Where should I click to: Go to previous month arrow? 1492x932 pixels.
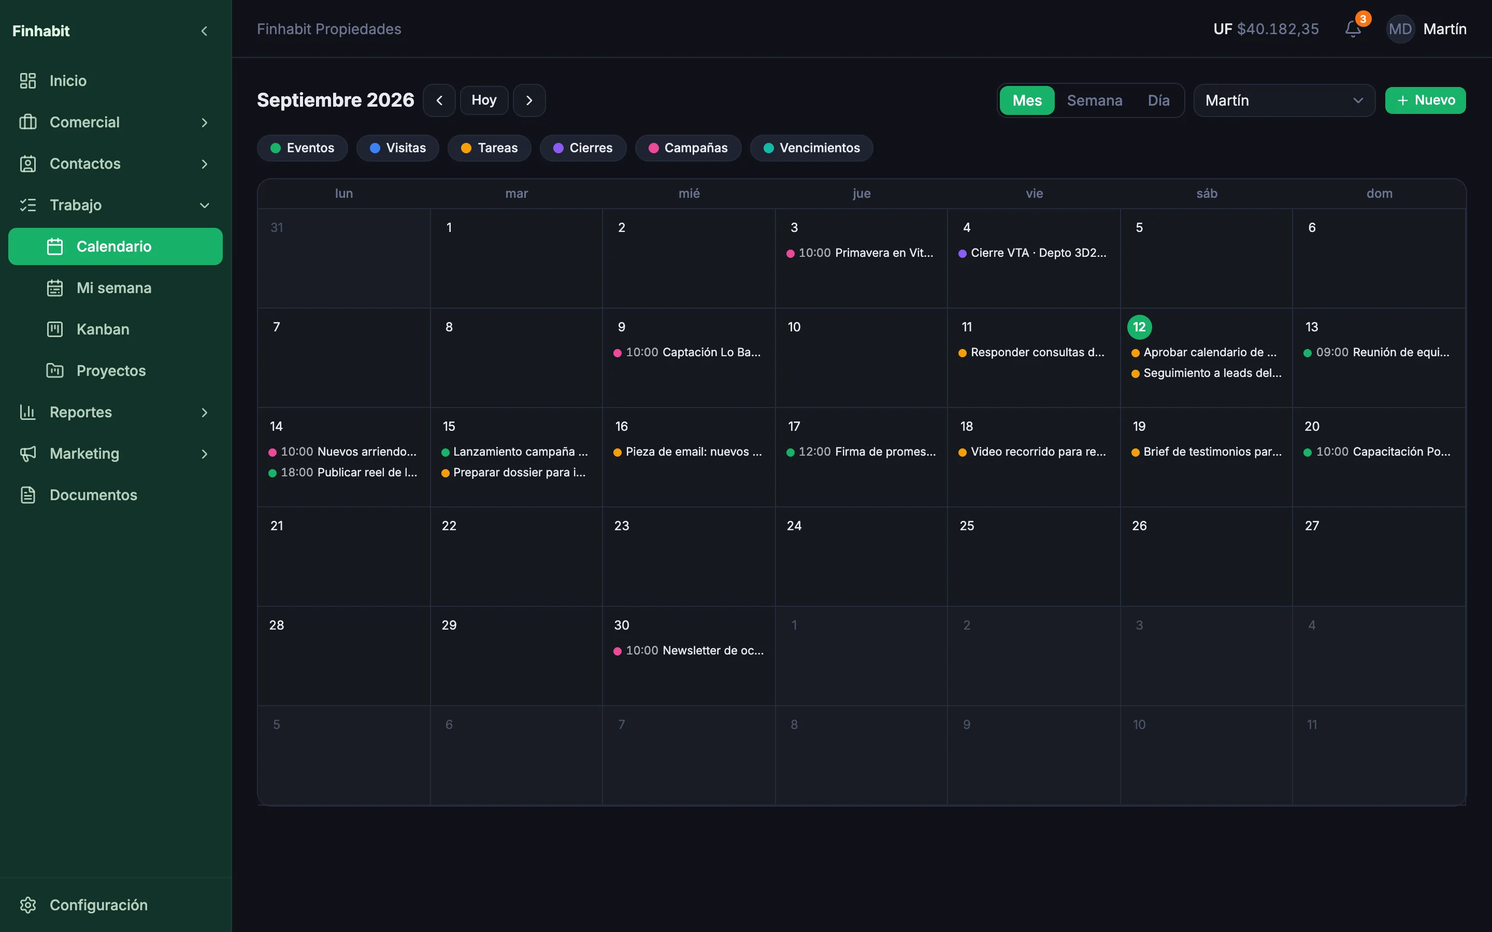click(x=439, y=100)
